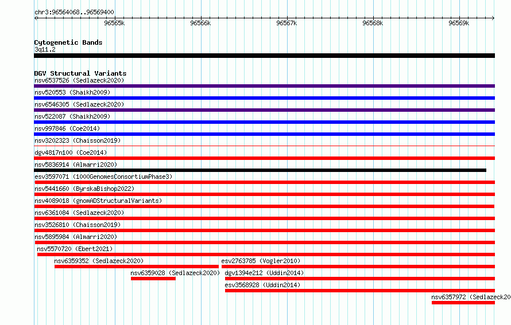Select the red bar under esv3597071
This screenshot has height=325, width=511.
point(265,182)
